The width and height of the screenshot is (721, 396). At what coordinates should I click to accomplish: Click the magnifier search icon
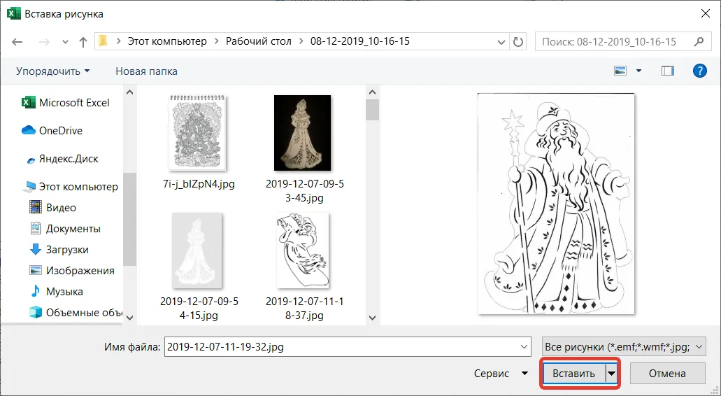(x=699, y=42)
